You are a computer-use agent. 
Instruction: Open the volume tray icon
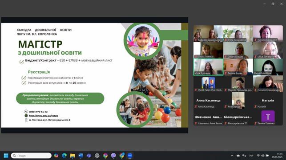(x=263, y=156)
